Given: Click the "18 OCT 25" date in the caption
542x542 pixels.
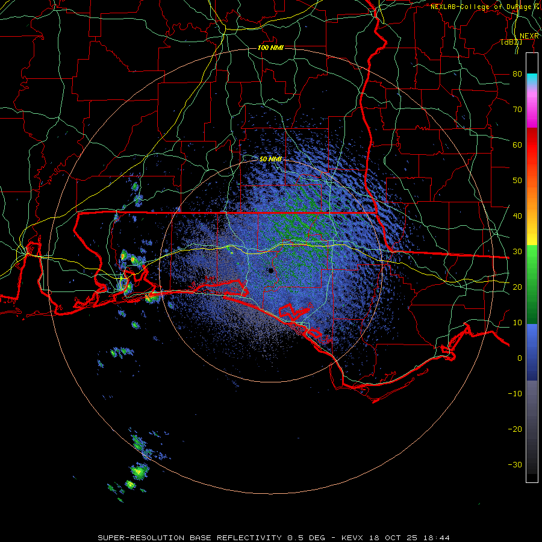Looking at the screenshot, I should click(x=394, y=538).
